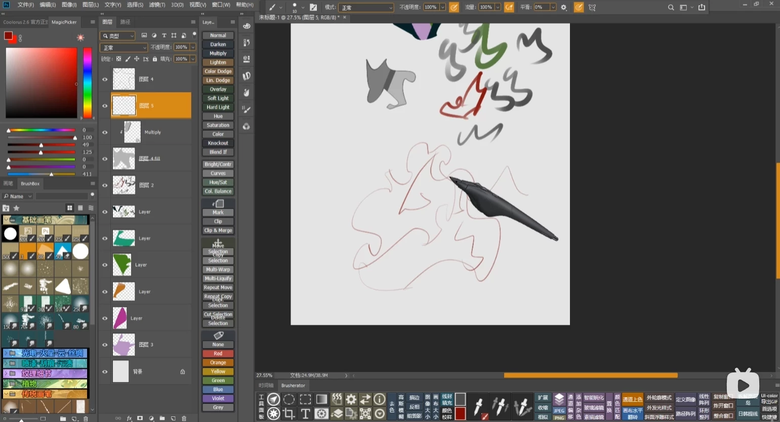Lock position move icon
This screenshot has height=422, width=780.
[x=137, y=59]
